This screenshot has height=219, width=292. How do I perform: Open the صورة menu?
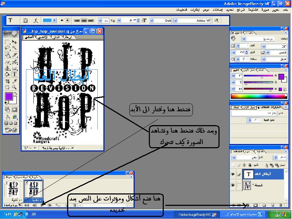(265, 10)
